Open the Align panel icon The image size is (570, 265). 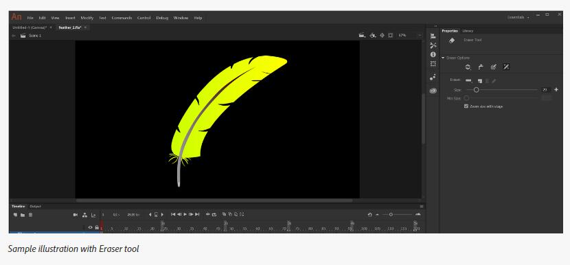(433, 36)
